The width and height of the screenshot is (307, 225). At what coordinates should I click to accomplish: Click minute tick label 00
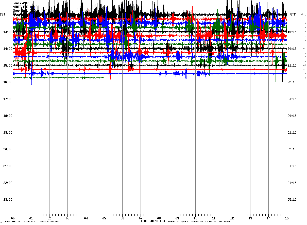[x=13, y=218]
